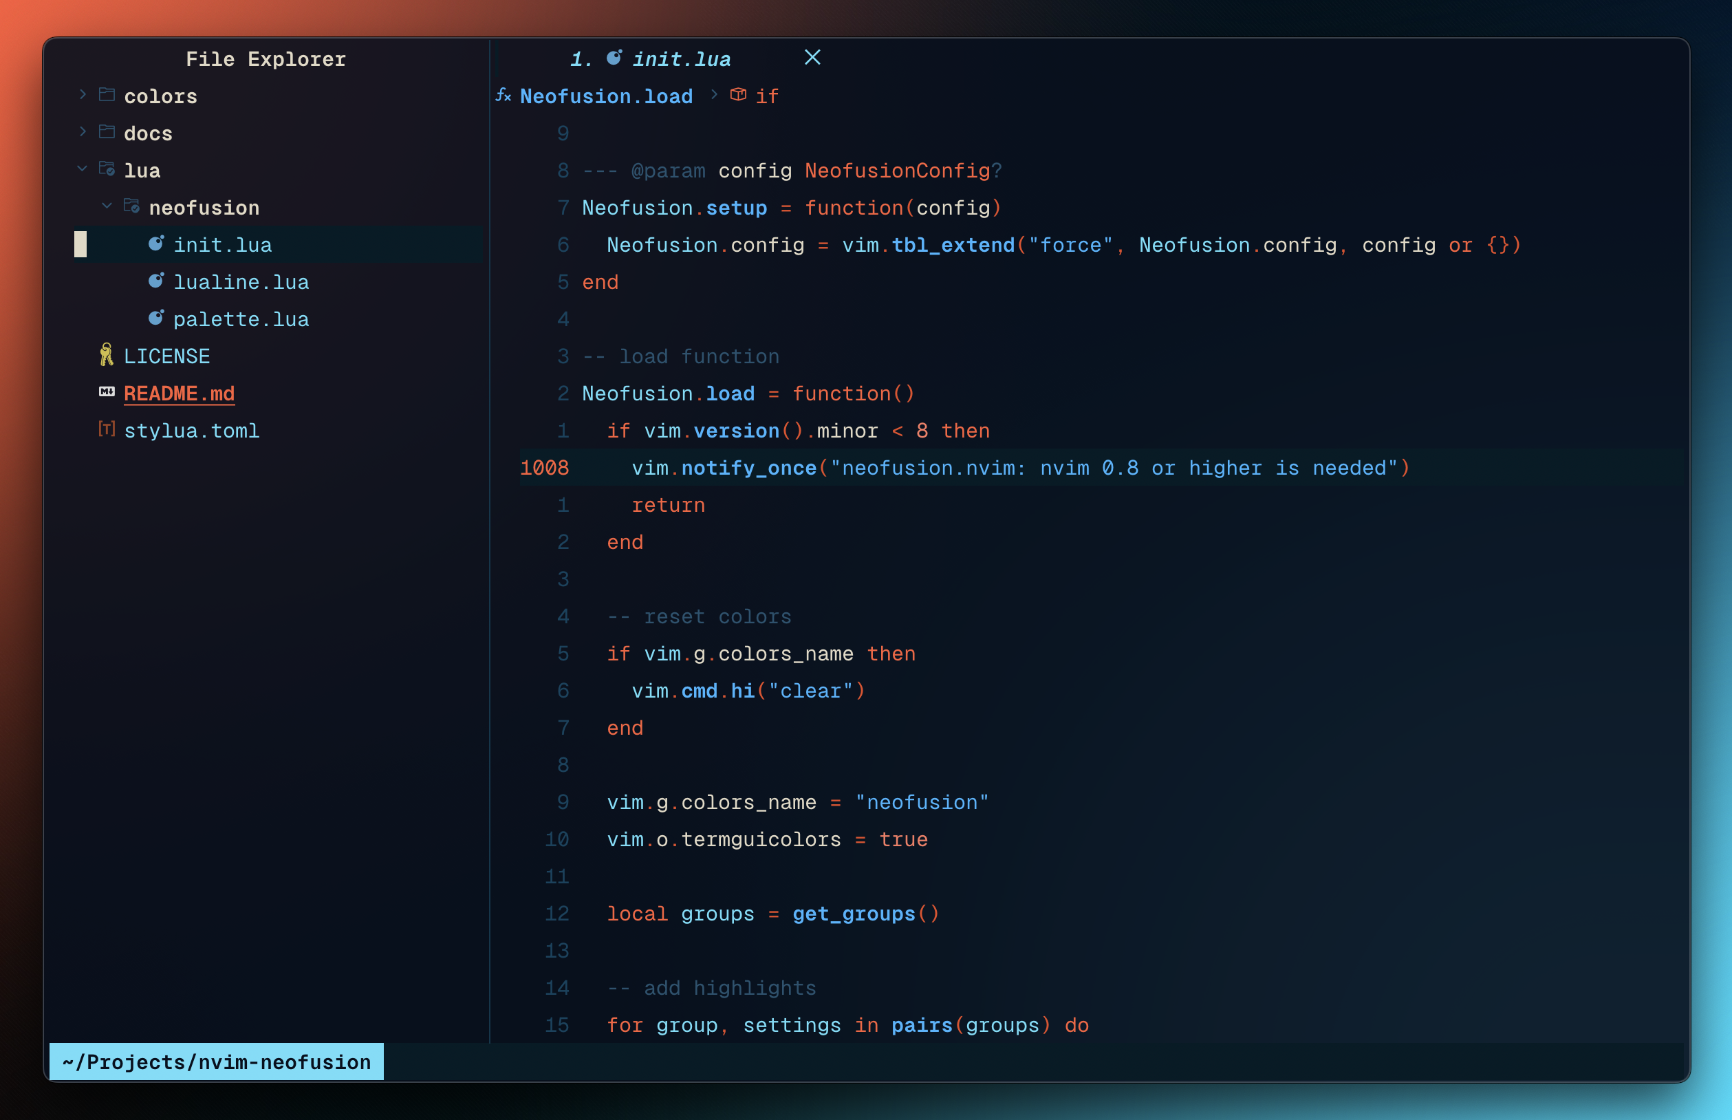Open stylua.toml in the explorer

pos(191,431)
